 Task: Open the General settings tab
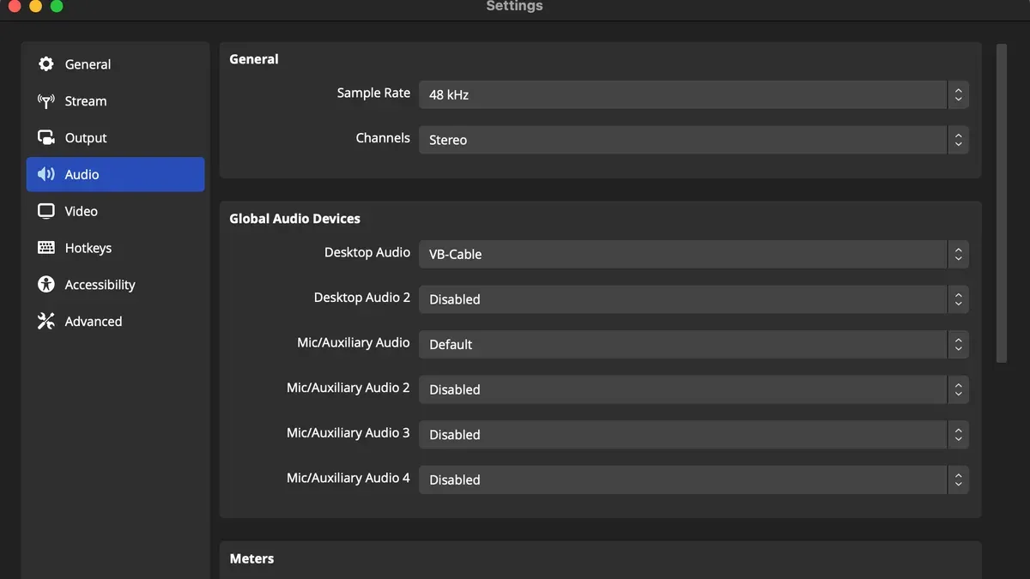115,64
